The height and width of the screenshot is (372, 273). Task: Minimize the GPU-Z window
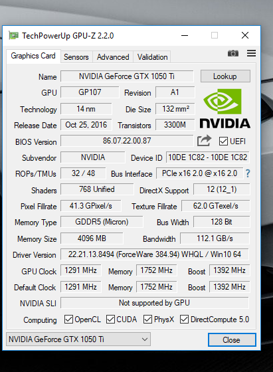(x=185, y=36)
